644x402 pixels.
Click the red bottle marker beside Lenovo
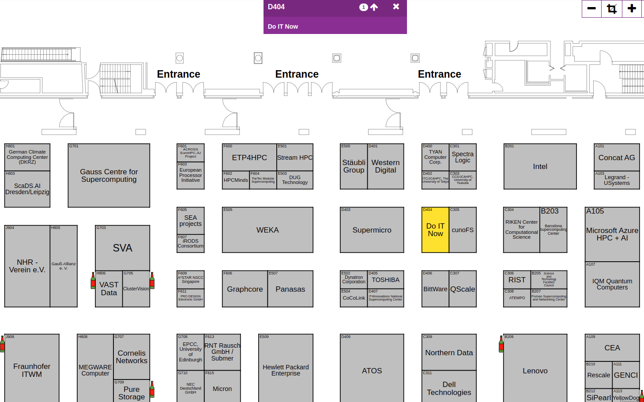coord(501,344)
